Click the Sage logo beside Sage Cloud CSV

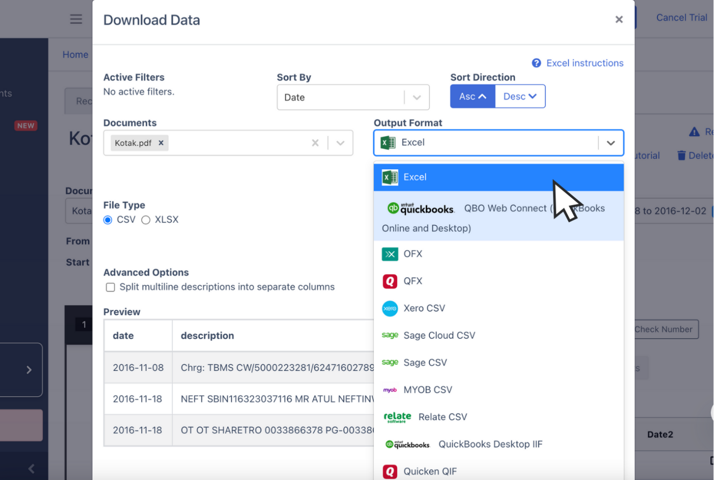pyautogui.click(x=390, y=335)
